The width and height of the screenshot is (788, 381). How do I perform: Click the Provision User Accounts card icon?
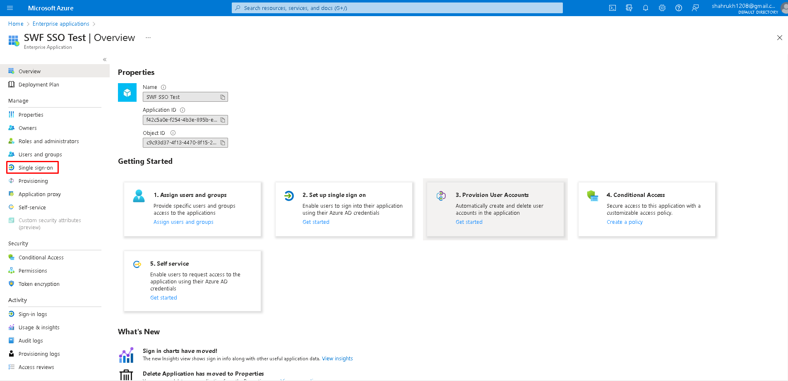[441, 196]
